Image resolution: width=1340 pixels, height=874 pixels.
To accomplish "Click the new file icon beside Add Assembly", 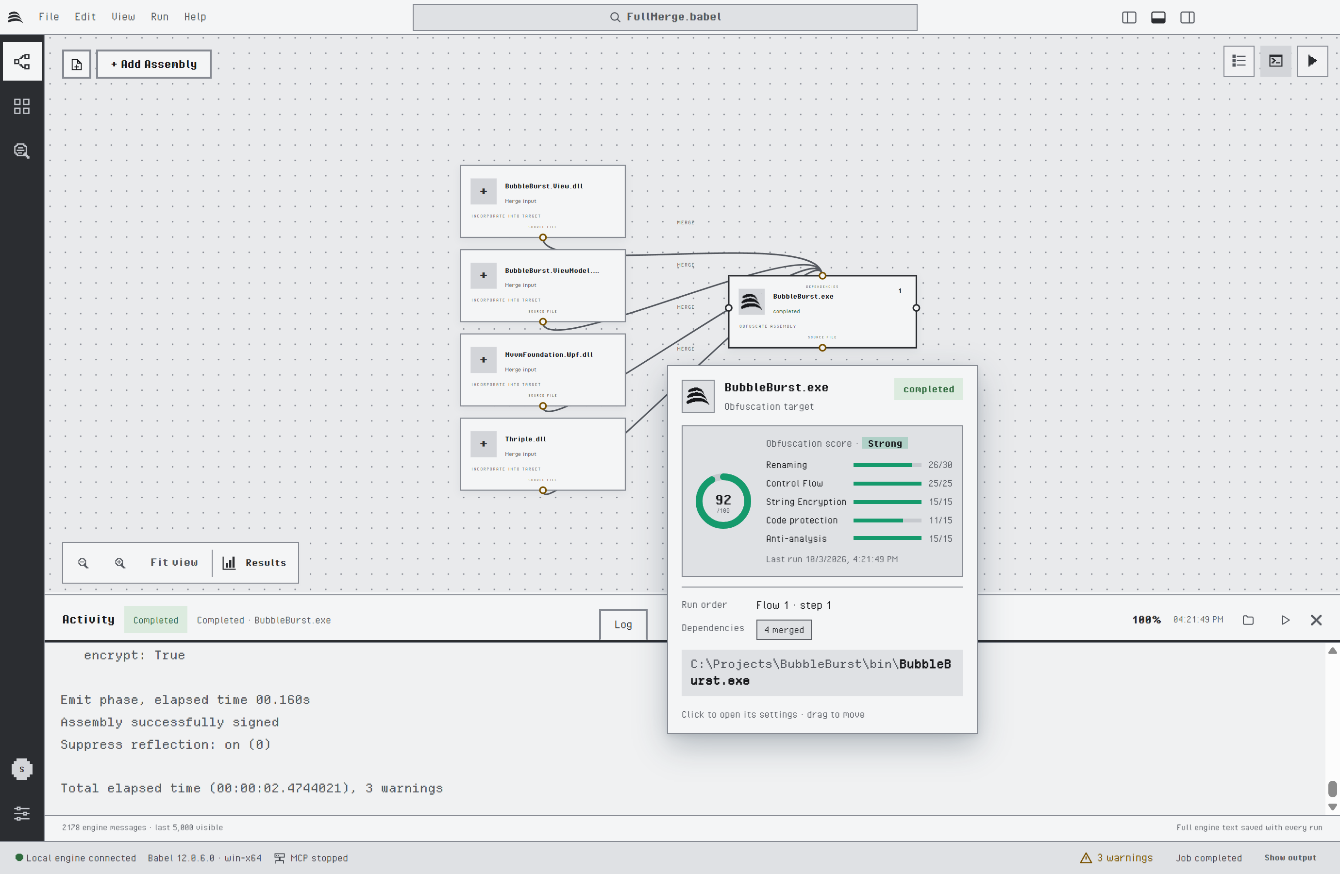I will (77, 64).
